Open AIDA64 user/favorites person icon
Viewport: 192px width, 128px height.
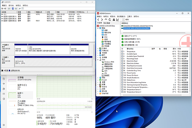pyautogui.click(x=114, y=20)
